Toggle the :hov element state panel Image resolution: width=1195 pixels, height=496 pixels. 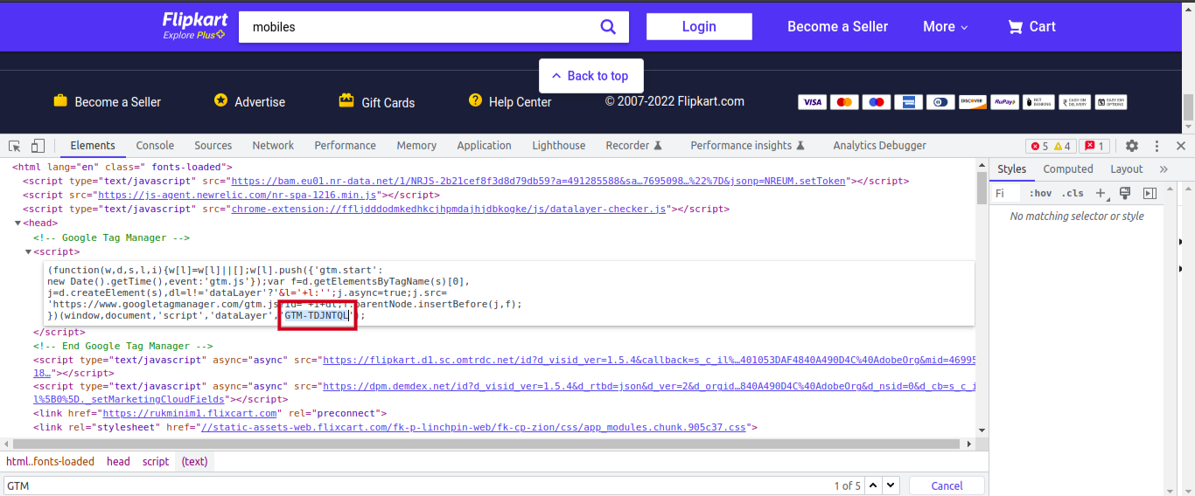click(1040, 193)
